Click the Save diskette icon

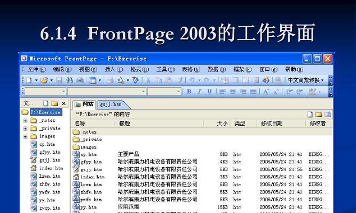tap(59, 80)
